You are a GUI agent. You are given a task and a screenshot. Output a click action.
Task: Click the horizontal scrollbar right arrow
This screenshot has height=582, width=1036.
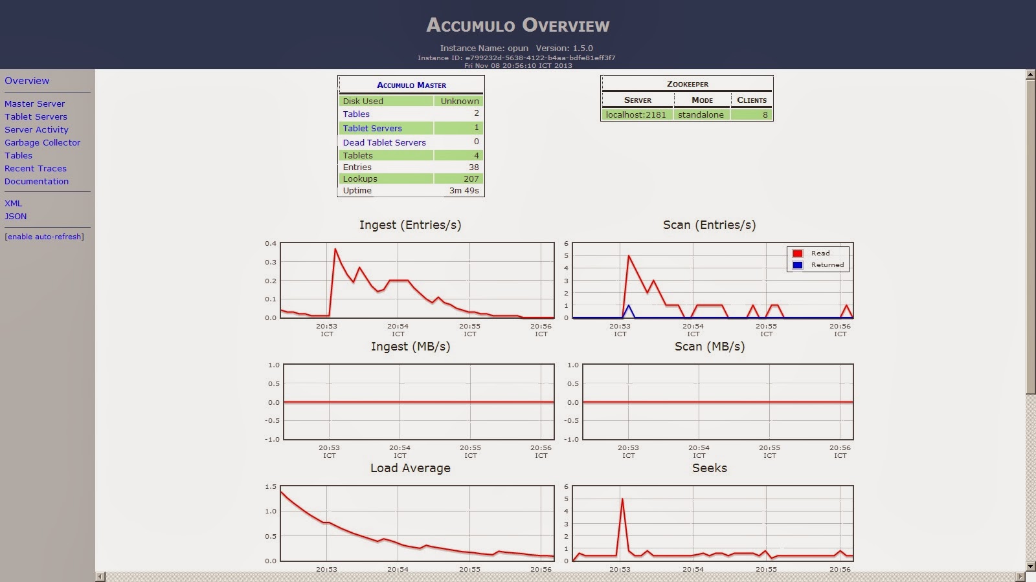1021,577
